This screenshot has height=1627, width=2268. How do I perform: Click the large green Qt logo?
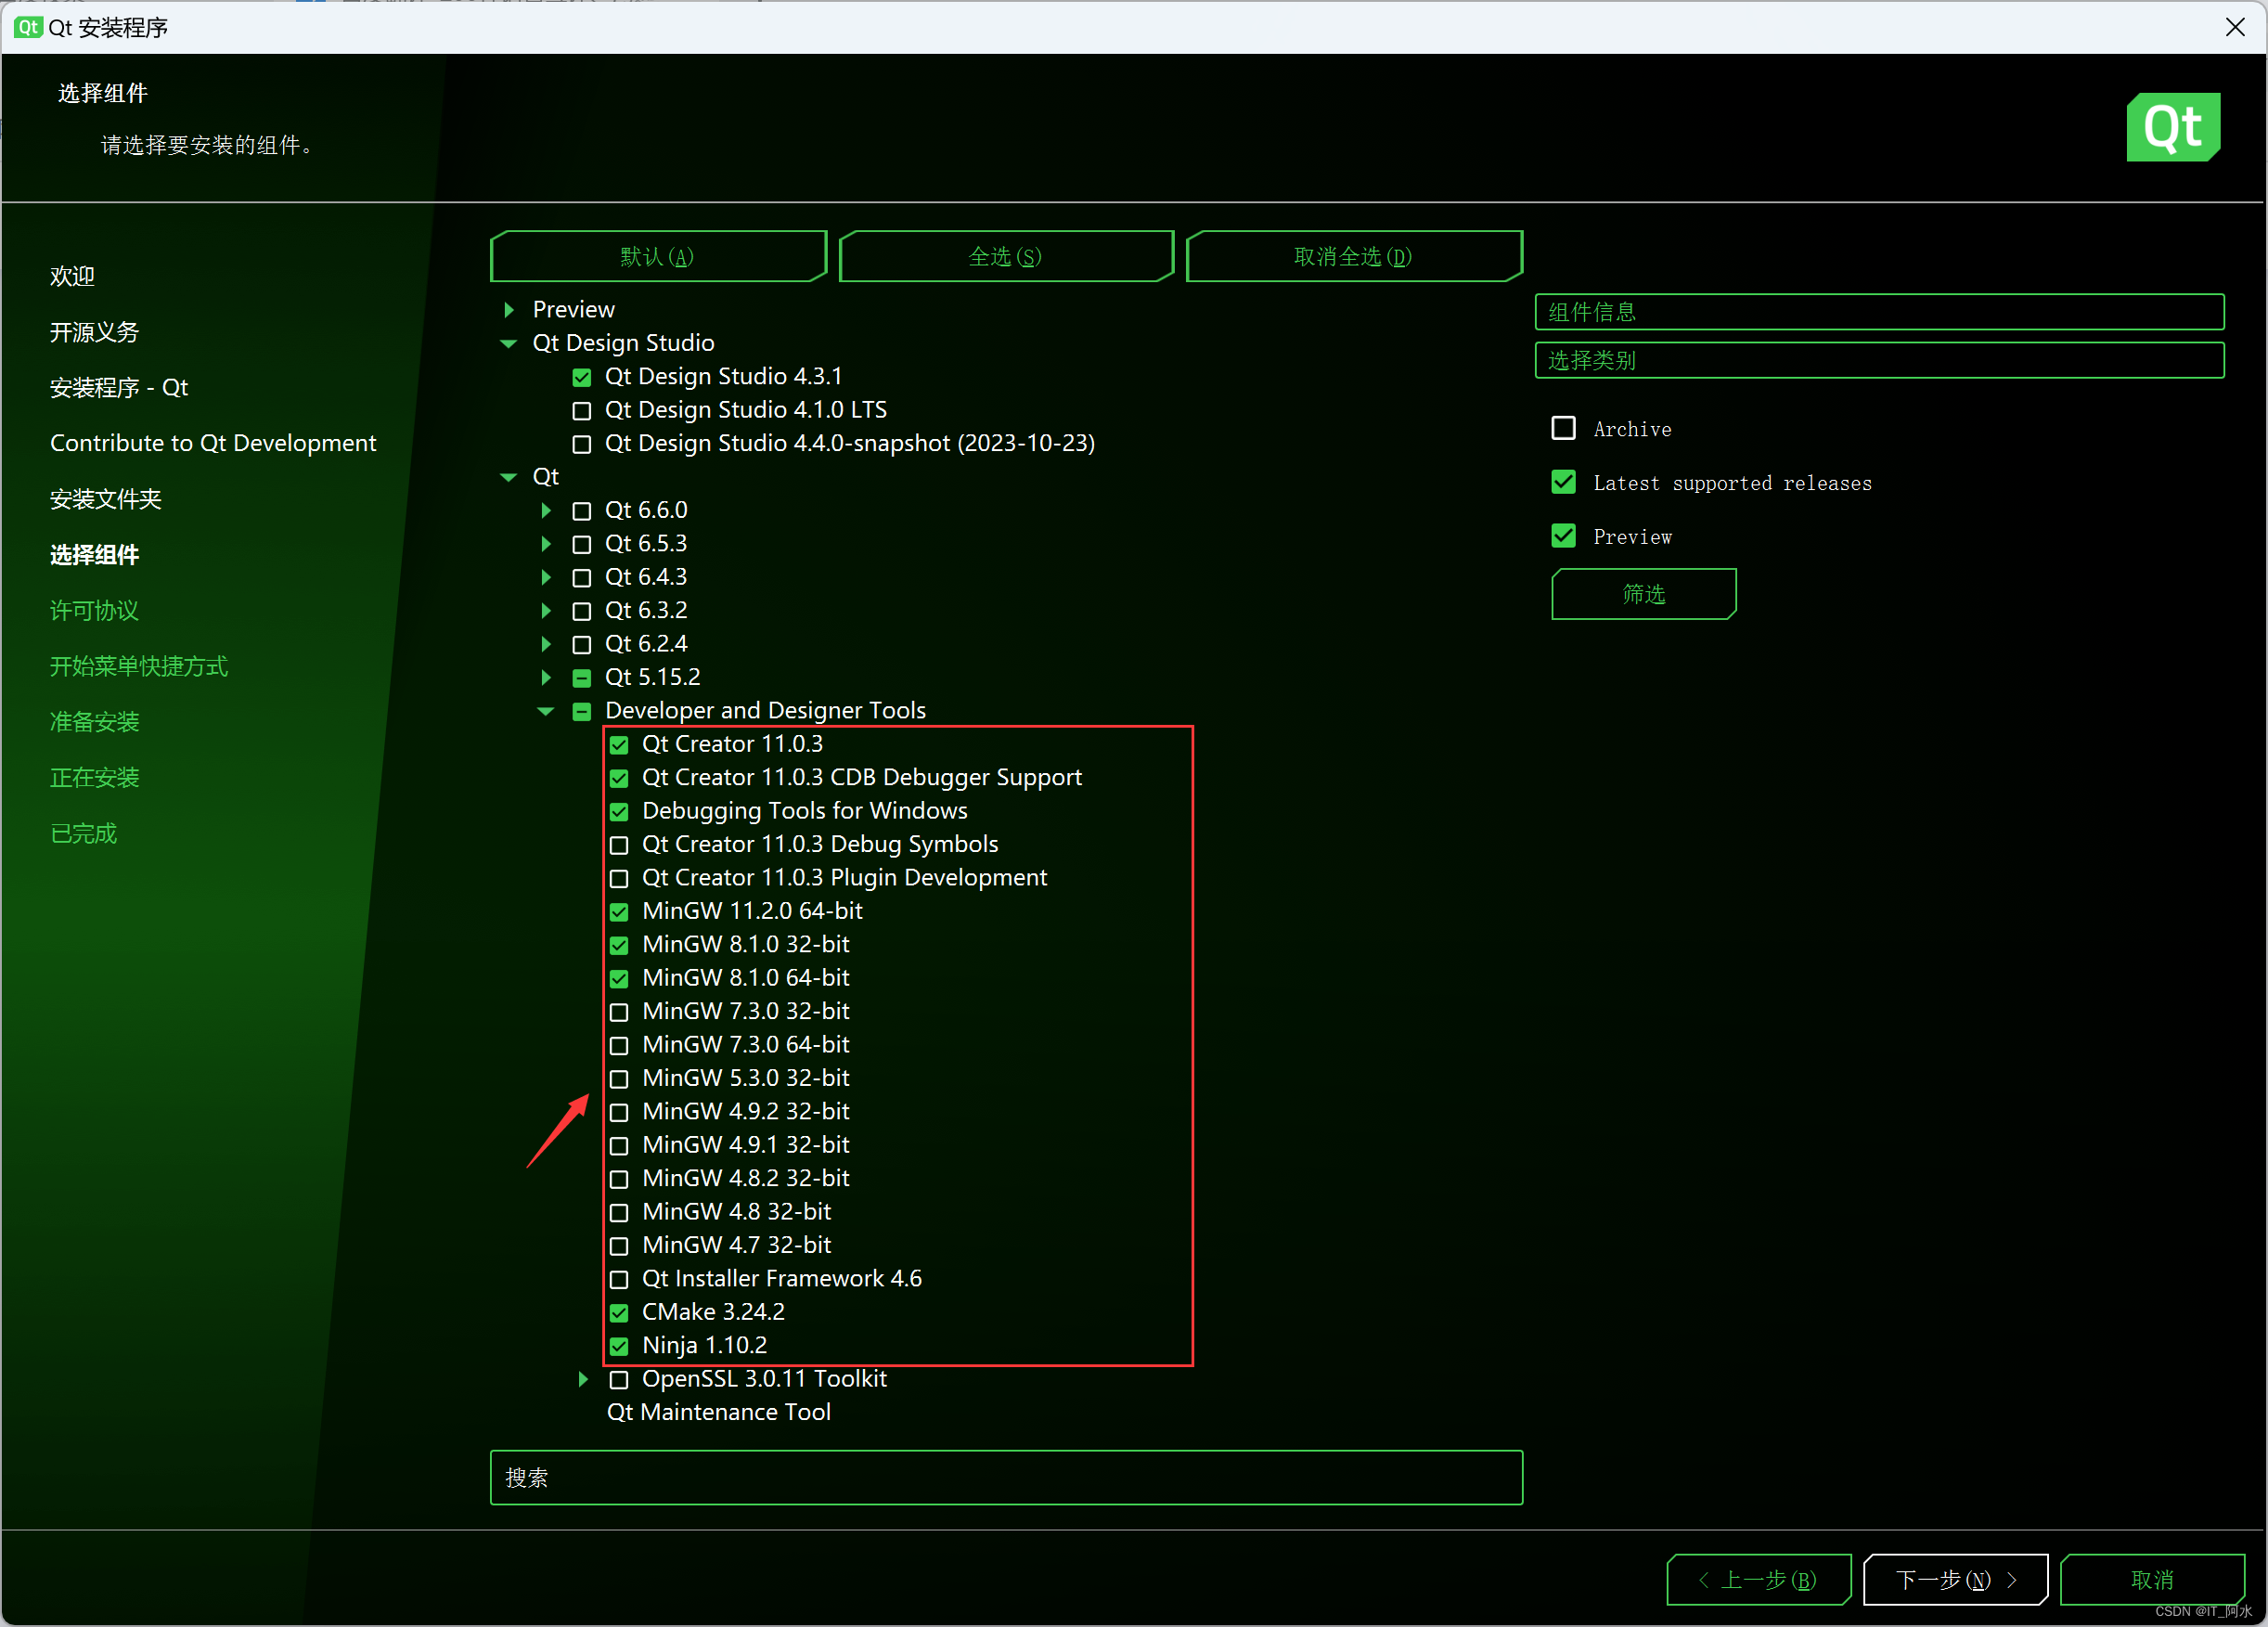(x=2173, y=128)
